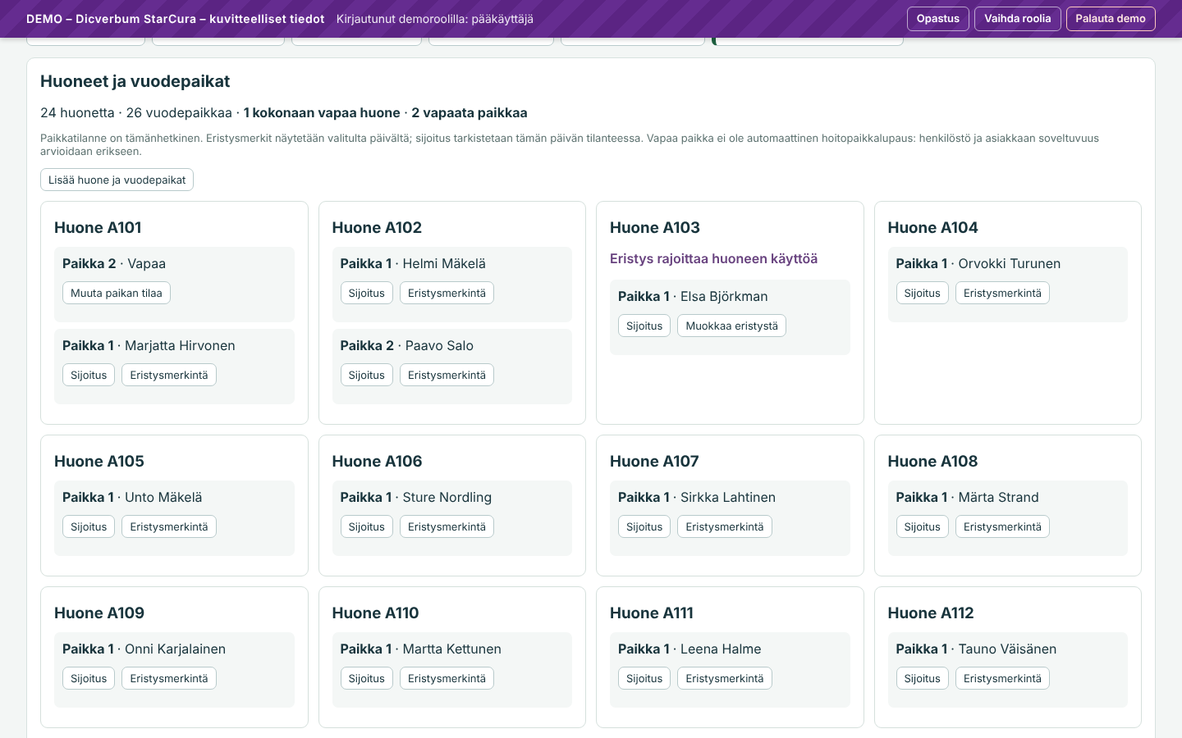Open the Opastus guide button
The image size is (1182, 738).
tap(938, 19)
